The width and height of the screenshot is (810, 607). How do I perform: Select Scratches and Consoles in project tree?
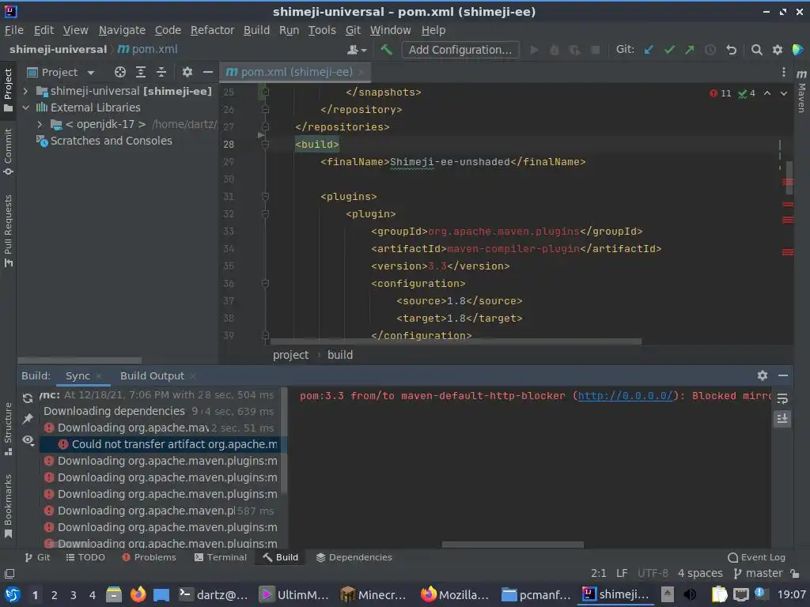coord(111,141)
